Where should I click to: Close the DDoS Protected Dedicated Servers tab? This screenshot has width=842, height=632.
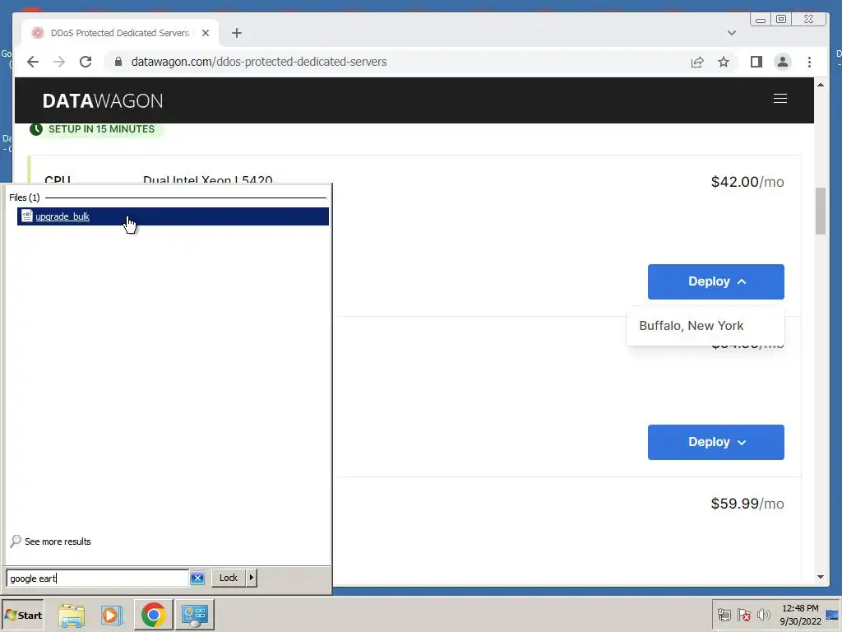pos(205,33)
